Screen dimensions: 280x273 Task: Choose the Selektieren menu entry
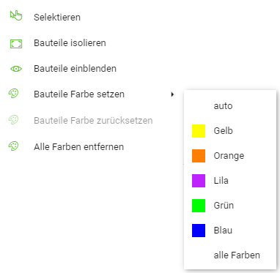click(x=57, y=18)
